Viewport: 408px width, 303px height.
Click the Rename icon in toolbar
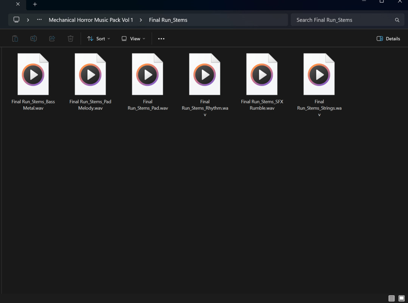point(34,39)
